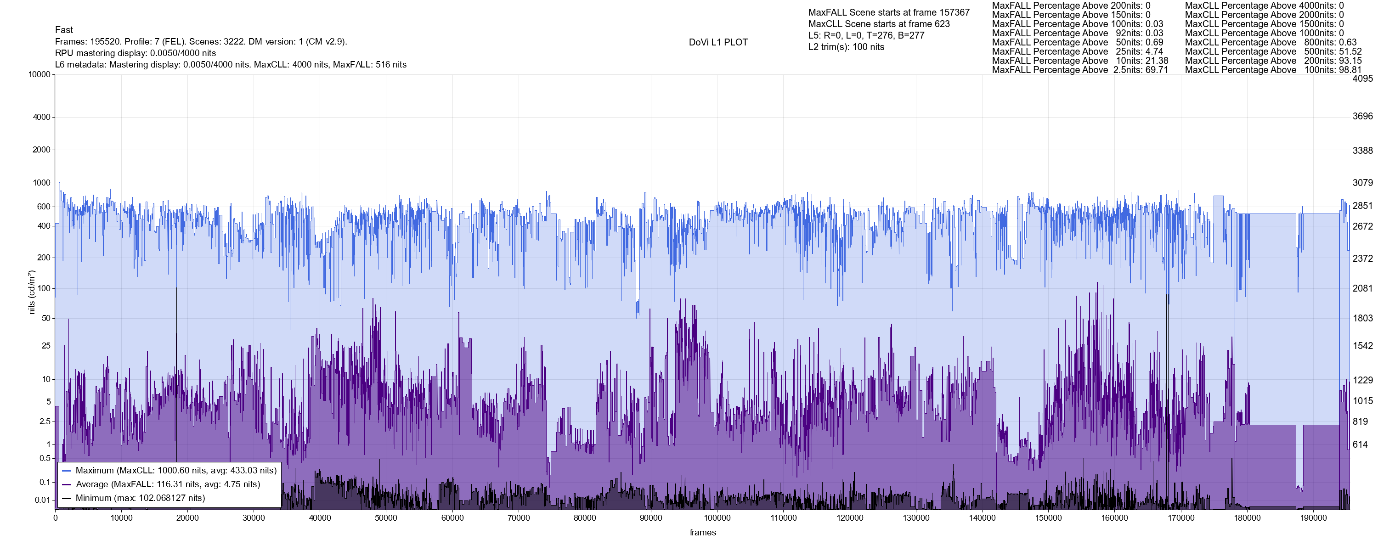This screenshot has width=1378, height=551.
Task: Click the blue Maximum legend line swatch
Action: pyautogui.click(x=66, y=471)
